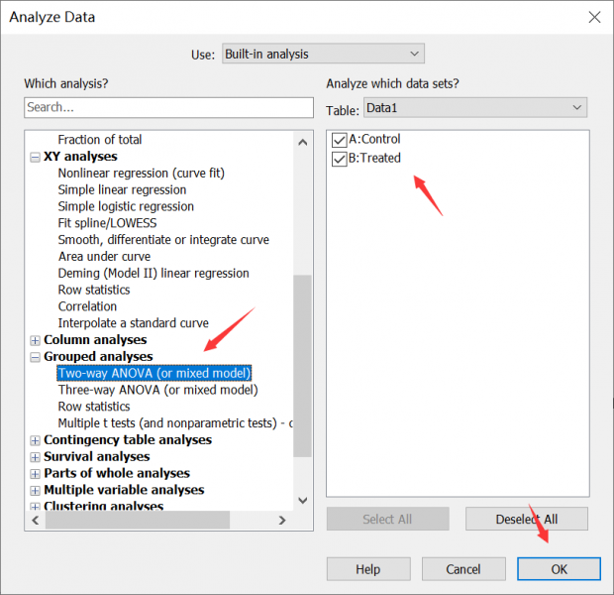614x595 pixels.
Task: Select the Contingency table analyses heading
Action: click(128, 439)
